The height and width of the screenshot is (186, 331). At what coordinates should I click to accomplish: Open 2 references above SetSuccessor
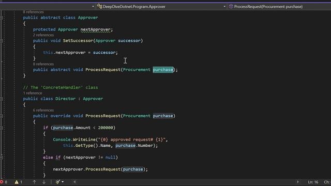tap(43, 35)
